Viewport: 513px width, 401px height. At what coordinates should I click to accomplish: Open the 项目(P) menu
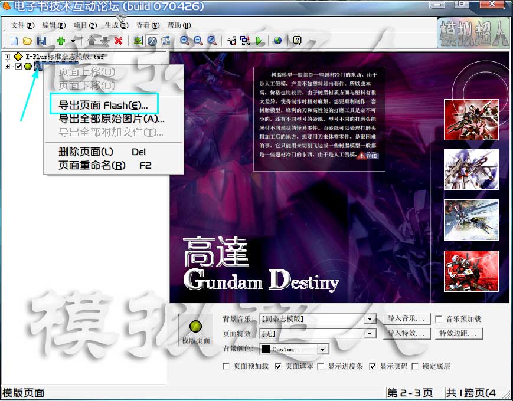(85, 25)
